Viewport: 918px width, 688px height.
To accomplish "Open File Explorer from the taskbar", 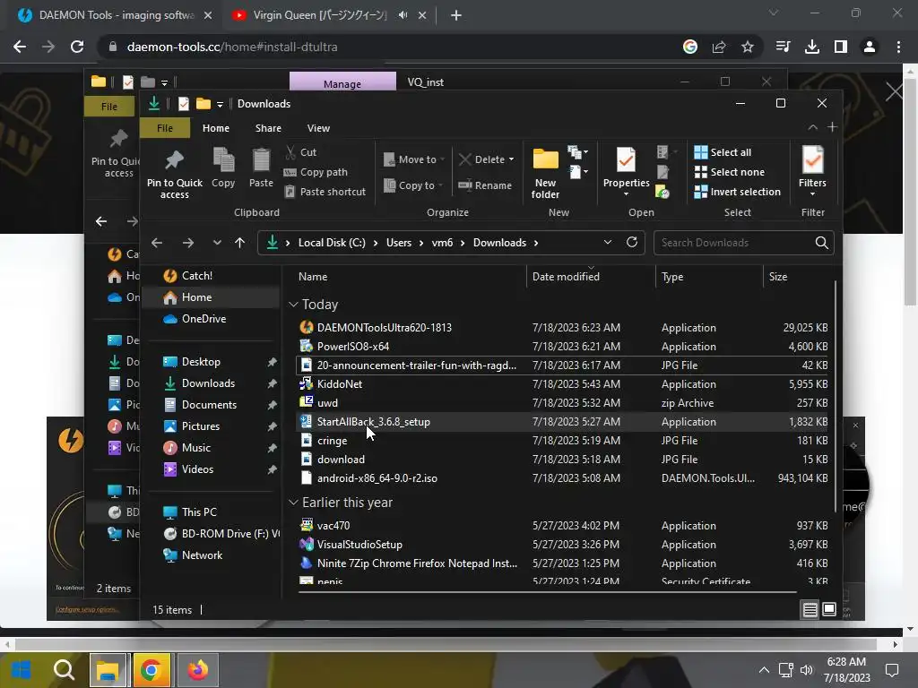I will click(108, 670).
